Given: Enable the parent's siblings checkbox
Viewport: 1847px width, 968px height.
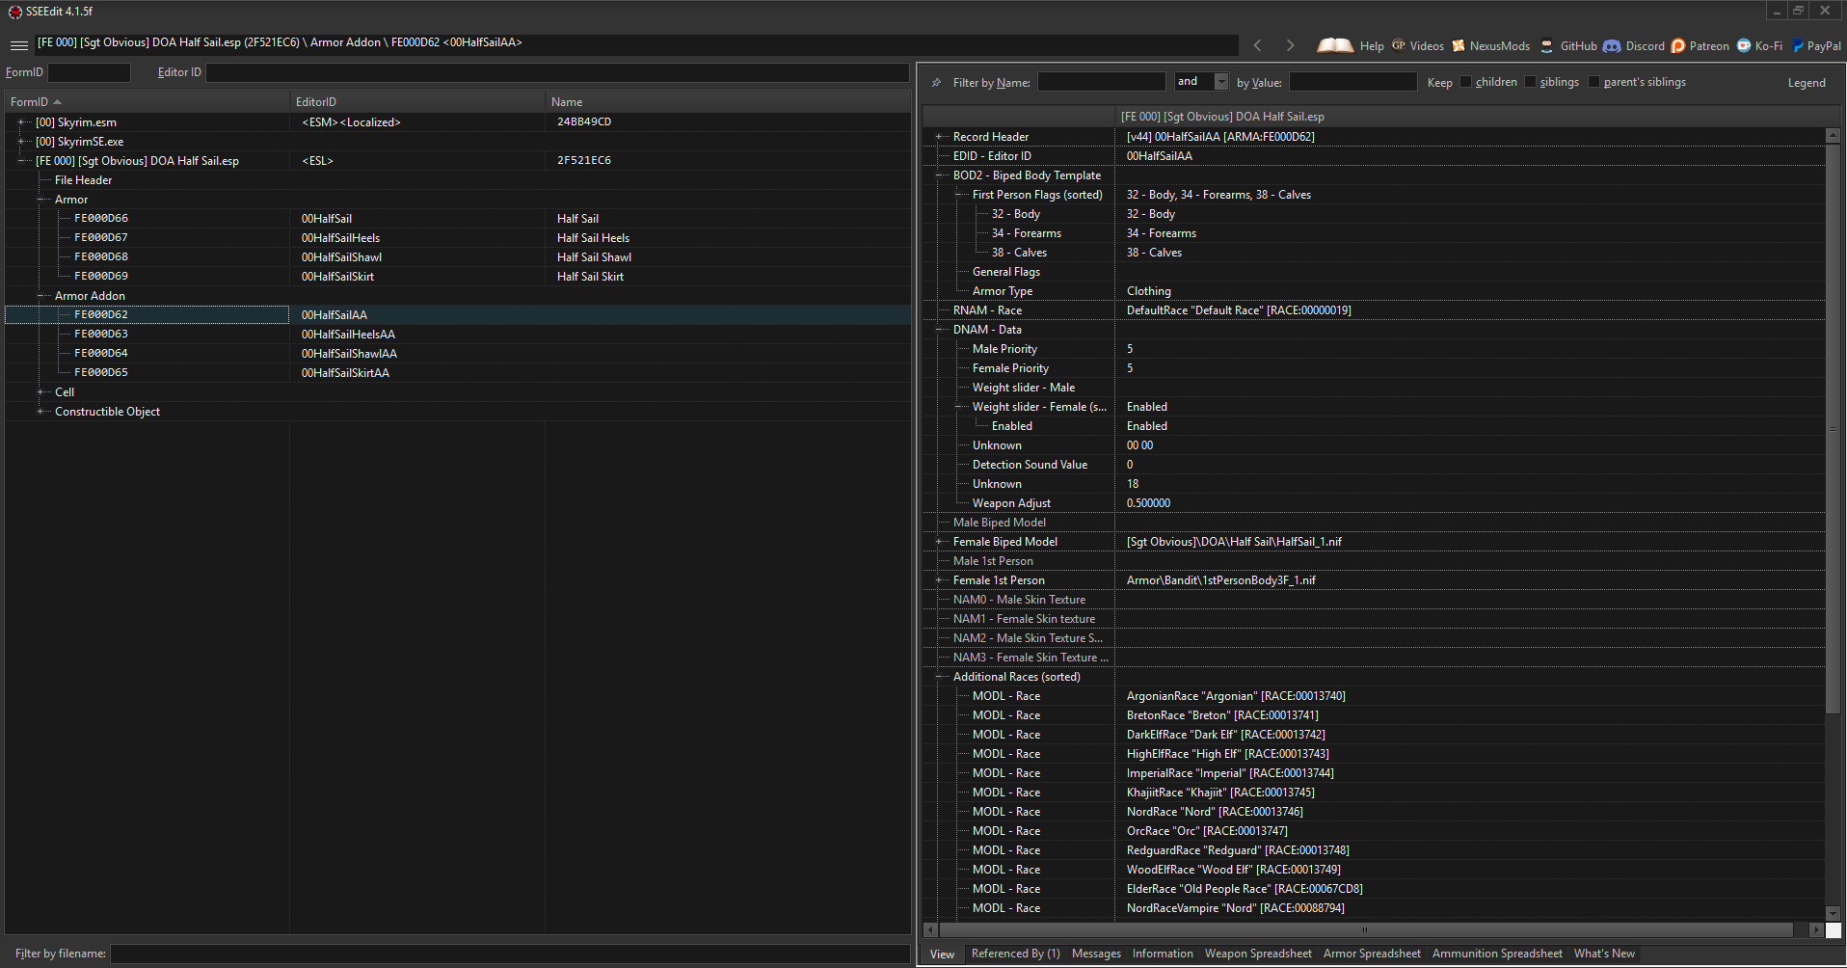Looking at the screenshot, I should [x=1593, y=82].
